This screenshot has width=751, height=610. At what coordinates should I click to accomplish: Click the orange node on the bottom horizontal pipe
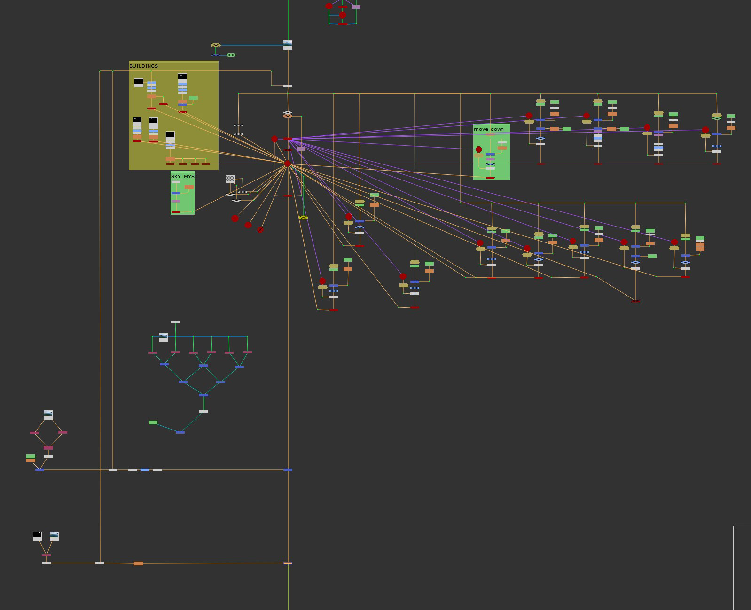pyautogui.click(x=138, y=563)
